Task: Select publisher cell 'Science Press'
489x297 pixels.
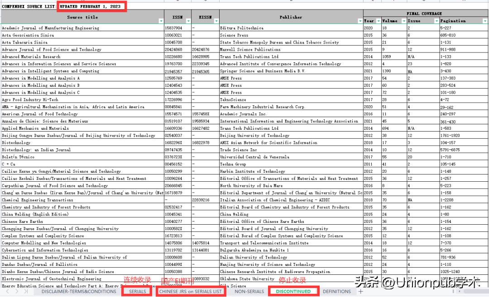Action: tap(291, 35)
